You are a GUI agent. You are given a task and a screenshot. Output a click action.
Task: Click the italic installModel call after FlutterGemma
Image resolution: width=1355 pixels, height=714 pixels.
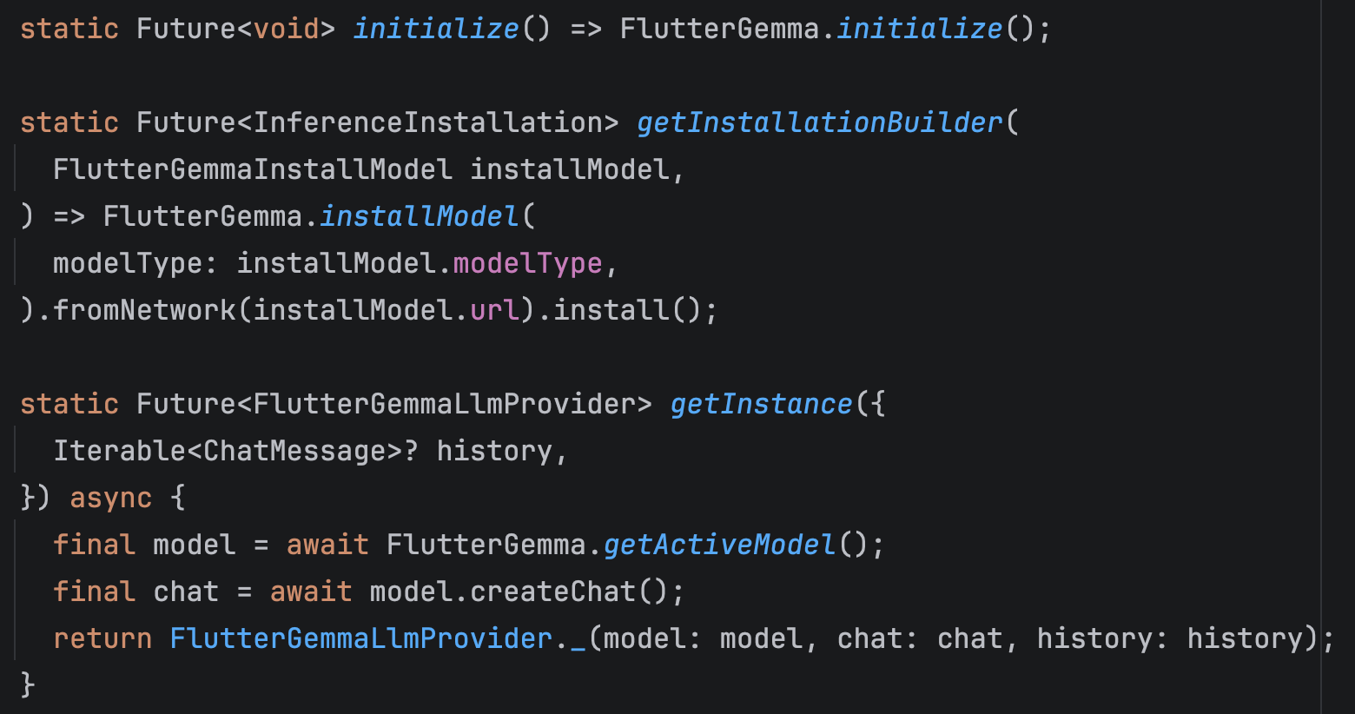click(x=419, y=216)
